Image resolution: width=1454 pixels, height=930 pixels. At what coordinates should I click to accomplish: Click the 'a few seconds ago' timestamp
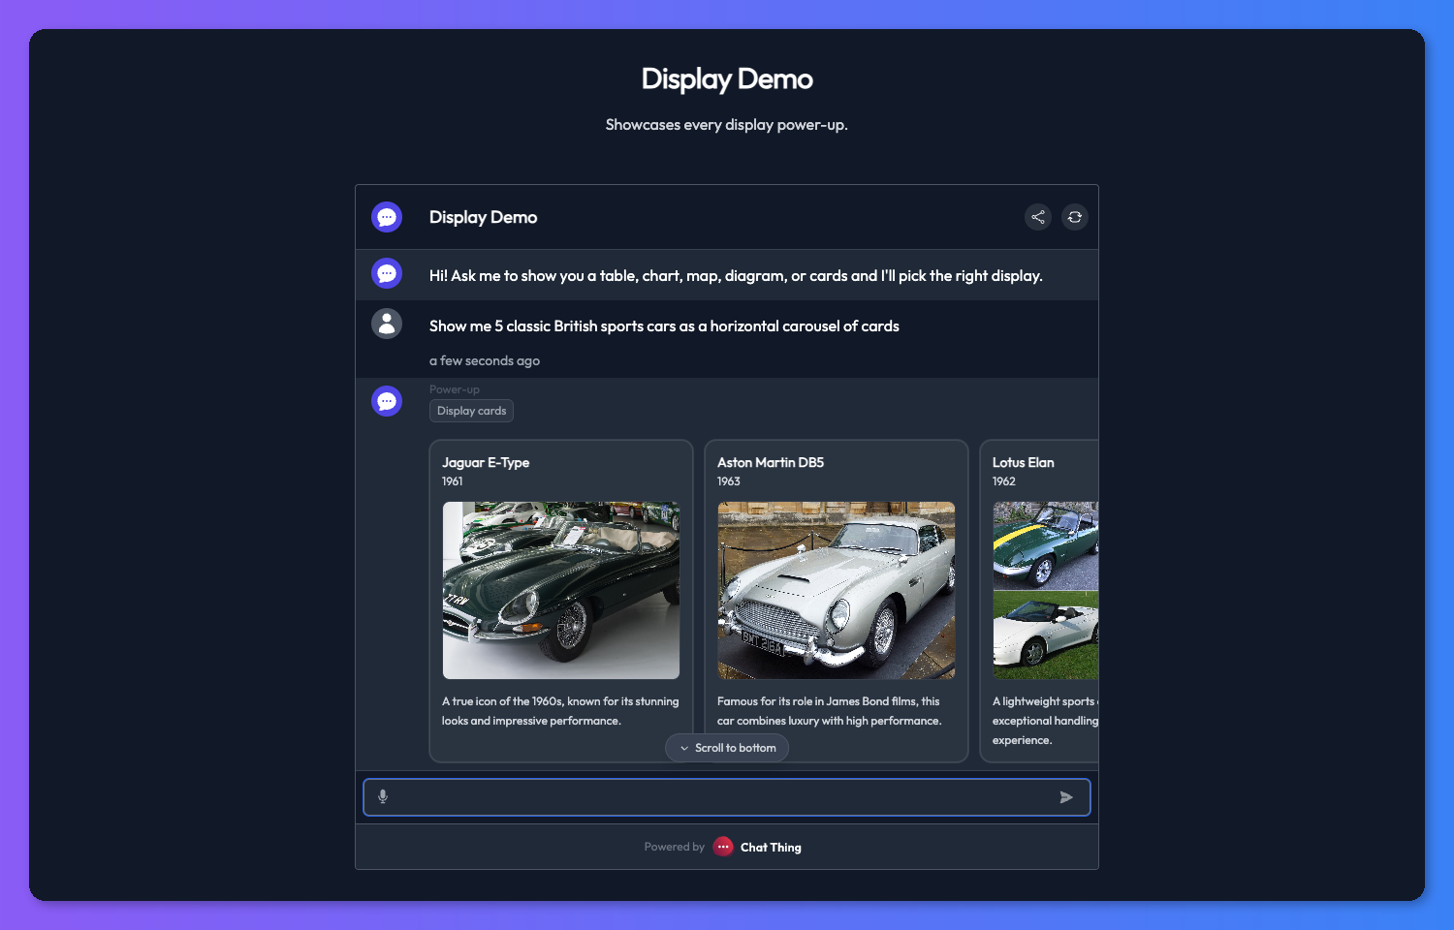[485, 360]
